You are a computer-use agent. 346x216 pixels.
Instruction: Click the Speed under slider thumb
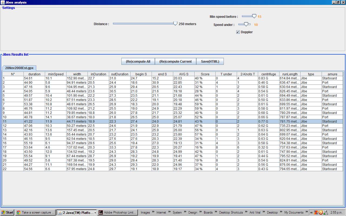coord(245,24)
